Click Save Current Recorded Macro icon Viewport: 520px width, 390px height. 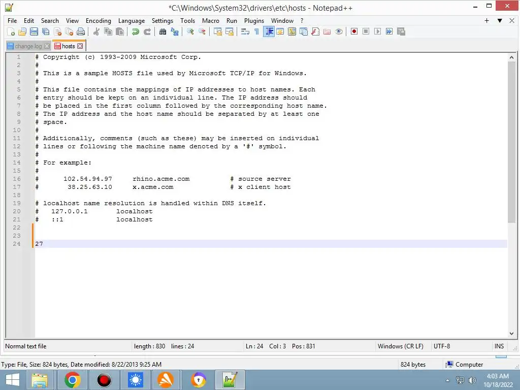(x=401, y=31)
